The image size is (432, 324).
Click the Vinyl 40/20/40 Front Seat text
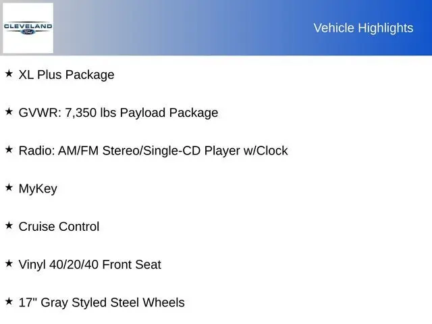pos(90,265)
